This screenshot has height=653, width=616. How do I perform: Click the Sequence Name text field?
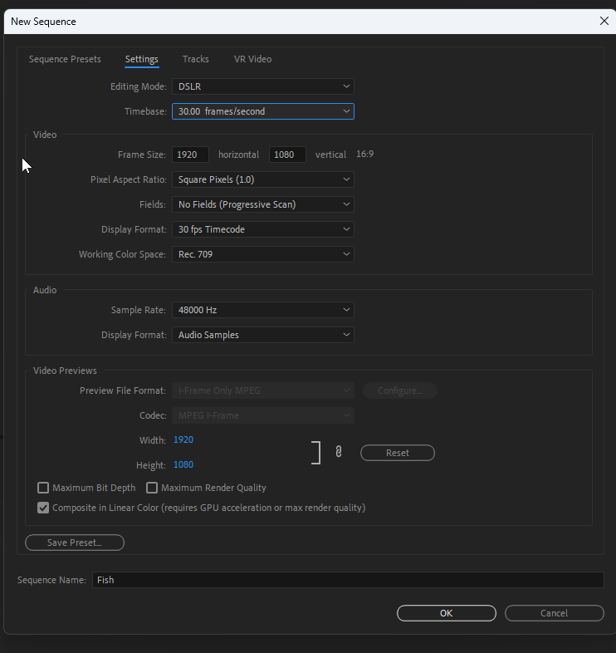pyautogui.click(x=347, y=580)
